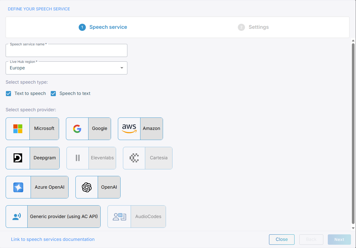356x248 pixels.
Task: Open the speech services documentation link
Action: click(x=53, y=239)
